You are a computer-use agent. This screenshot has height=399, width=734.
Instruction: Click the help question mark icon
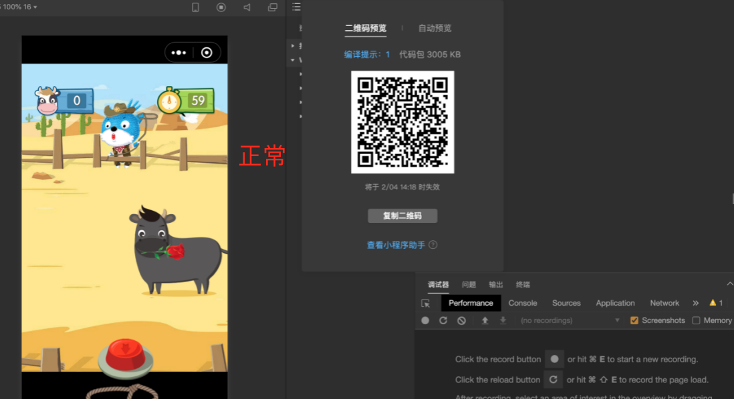(x=433, y=245)
